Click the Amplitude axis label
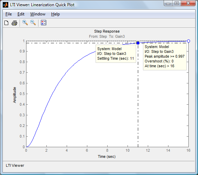The image size is (198, 175). [x=15, y=95]
